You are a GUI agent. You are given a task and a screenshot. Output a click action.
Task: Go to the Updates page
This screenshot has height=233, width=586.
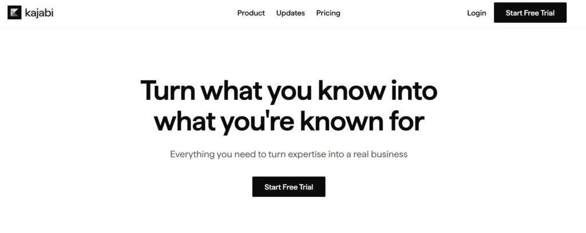click(x=290, y=13)
